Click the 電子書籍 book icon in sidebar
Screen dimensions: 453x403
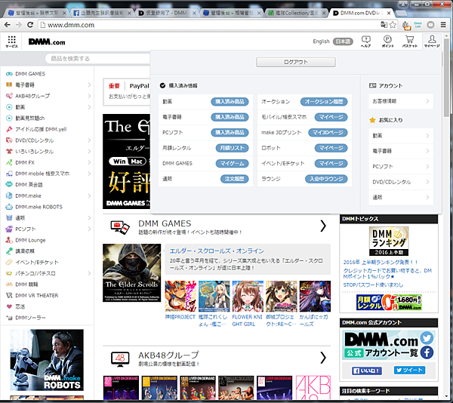click(x=9, y=85)
